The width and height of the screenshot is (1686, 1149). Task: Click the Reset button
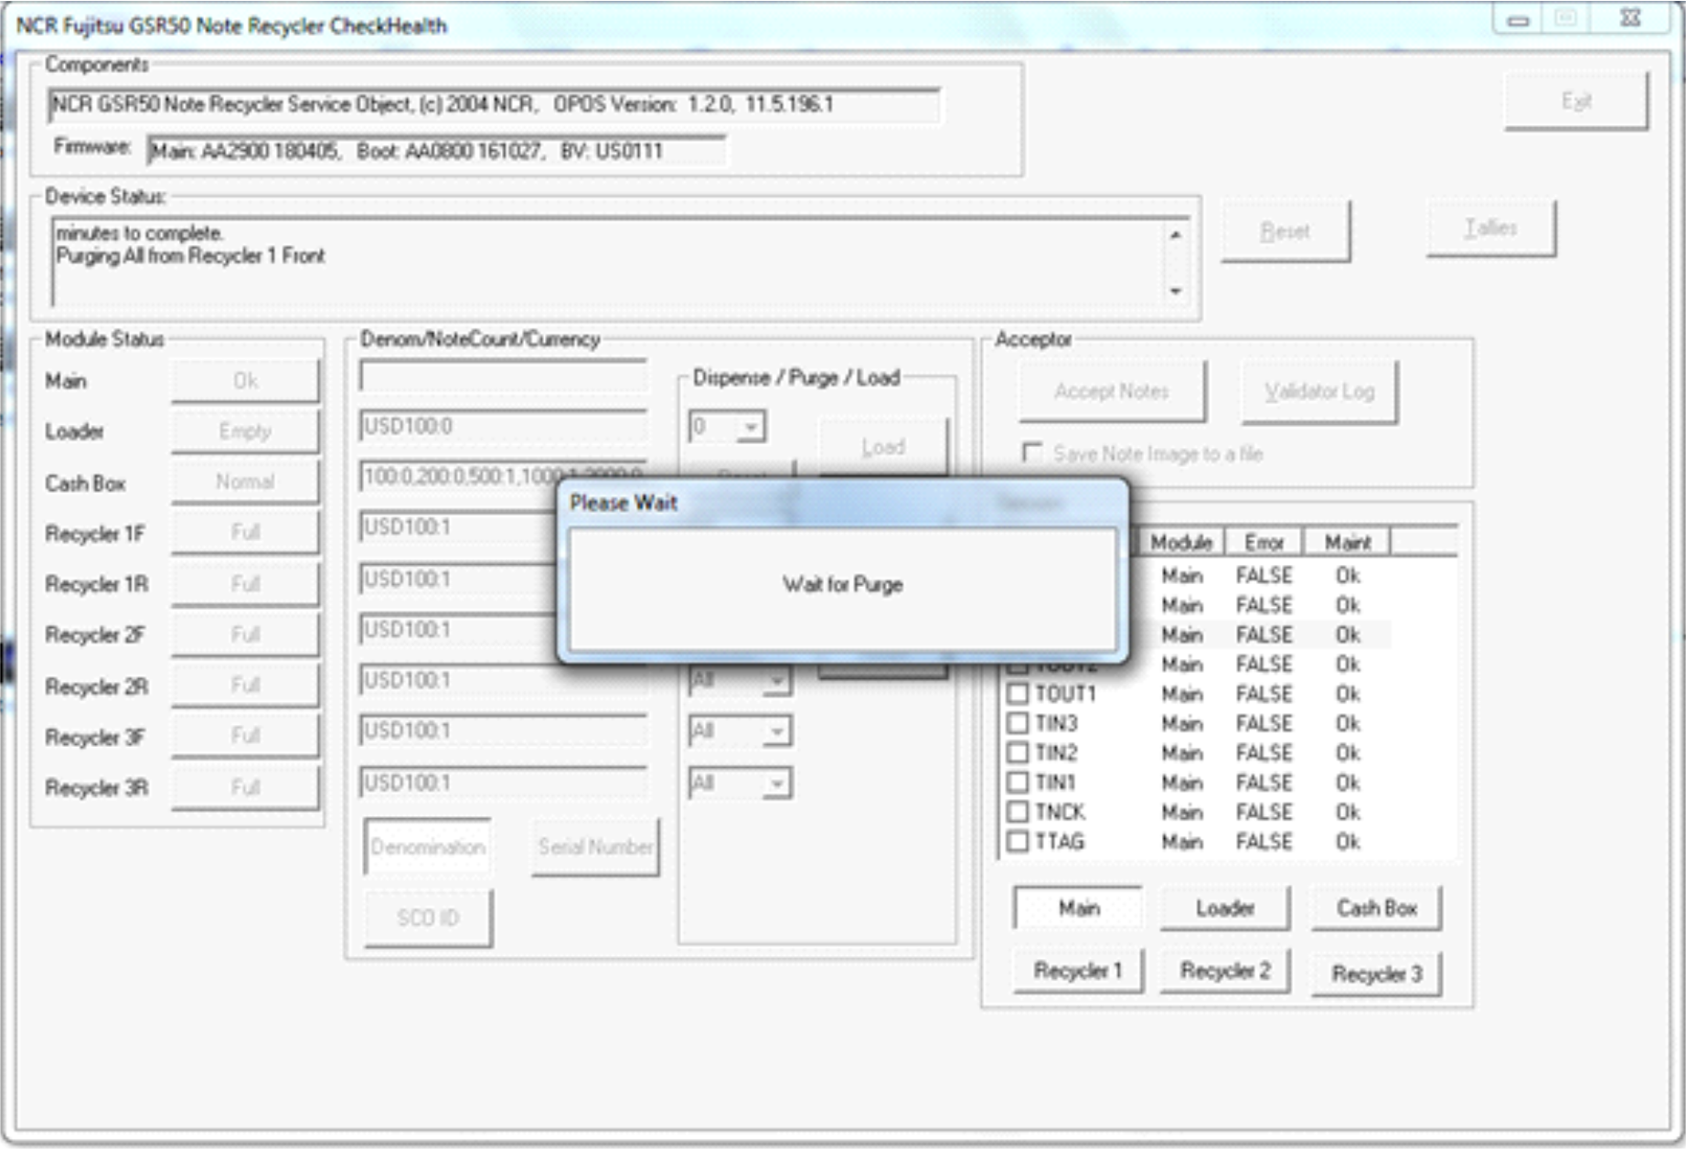coord(1285,231)
